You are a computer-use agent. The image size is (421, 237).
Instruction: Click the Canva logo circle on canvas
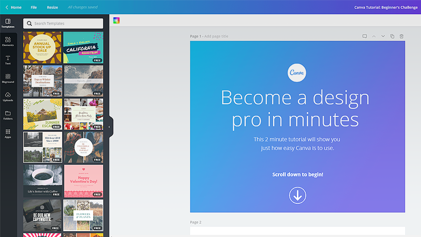[297, 73]
